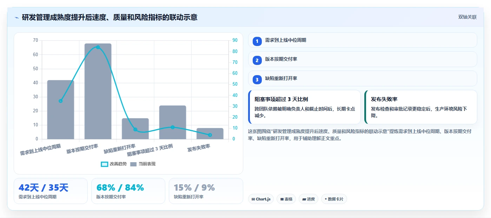The width and height of the screenshot is (491, 218).
Task: Click x-axis label 阻塞事项超过 3 天比例
Action: coord(150,150)
